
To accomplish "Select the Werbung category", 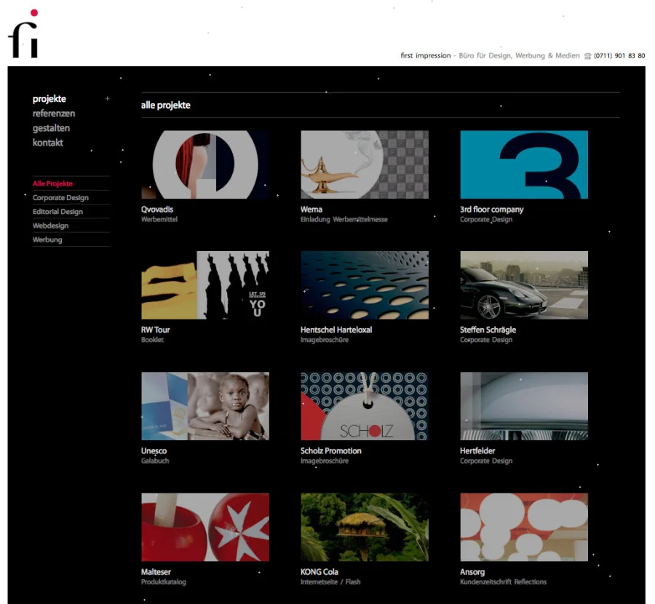I will (x=47, y=239).
